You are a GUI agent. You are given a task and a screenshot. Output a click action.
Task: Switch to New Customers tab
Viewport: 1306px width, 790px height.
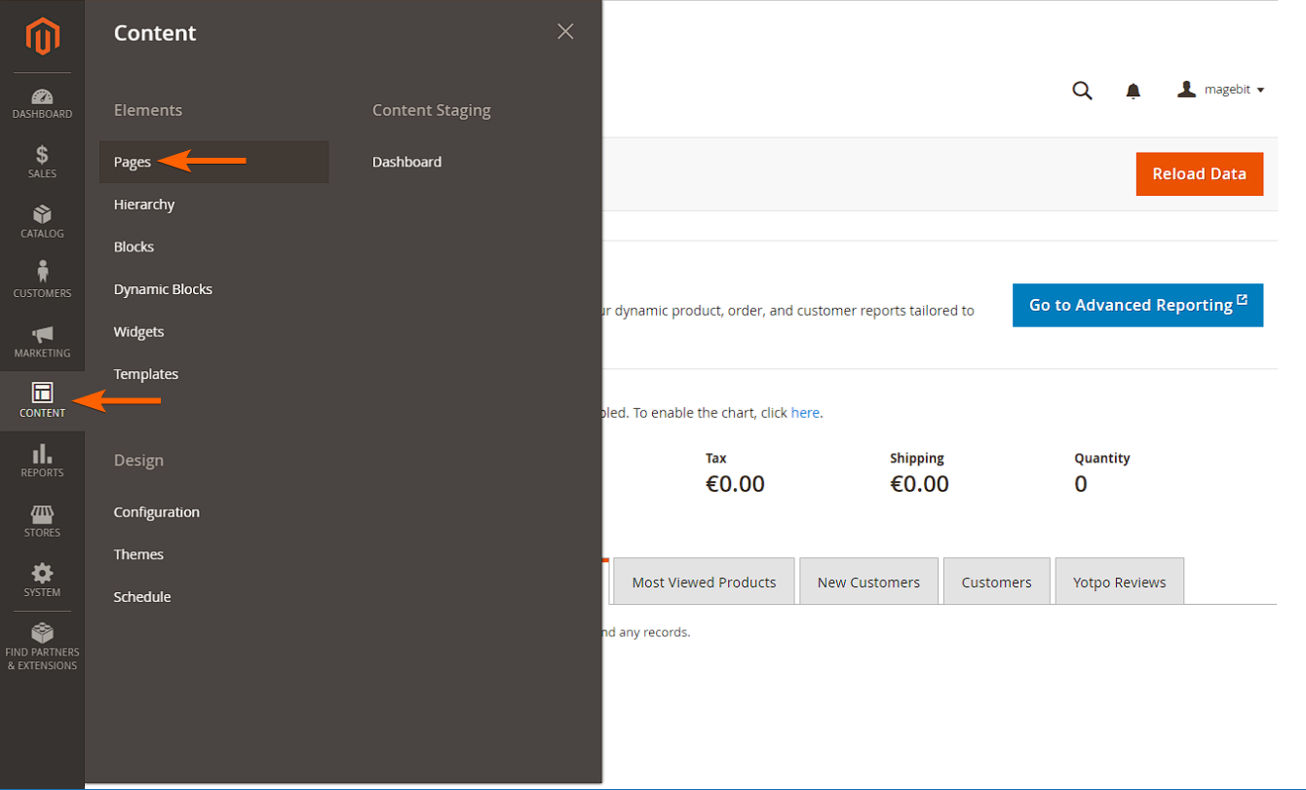pyautogui.click(x=868, y=582)
